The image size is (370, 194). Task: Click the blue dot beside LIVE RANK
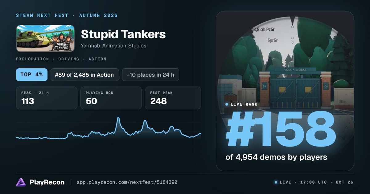[227, 104]
